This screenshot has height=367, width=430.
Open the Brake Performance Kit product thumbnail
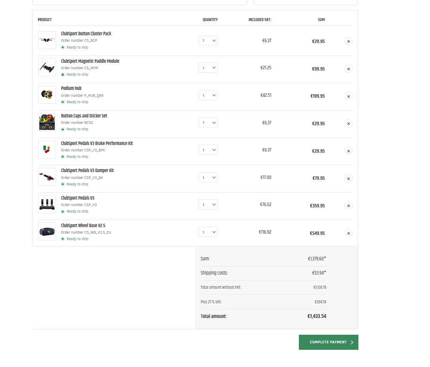[47, 150]
